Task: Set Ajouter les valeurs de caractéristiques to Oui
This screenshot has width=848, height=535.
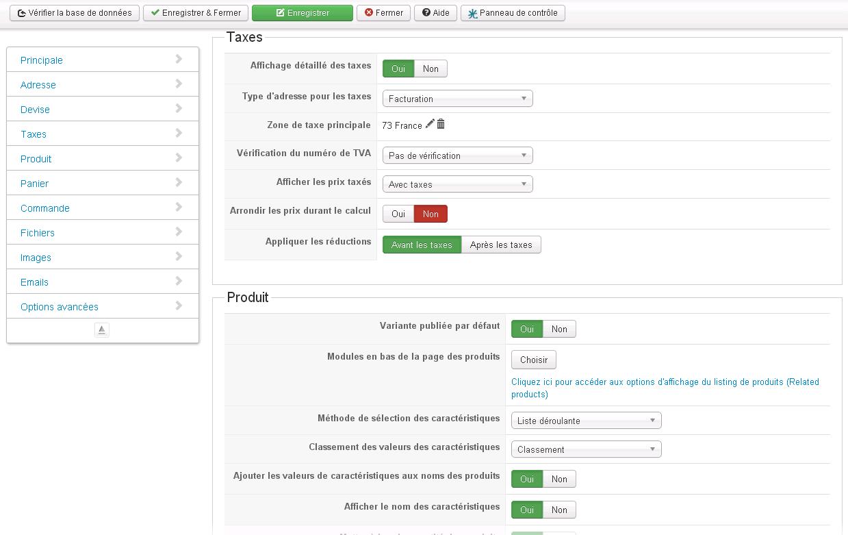Action: pyautogui.click(x=527, y=479)
